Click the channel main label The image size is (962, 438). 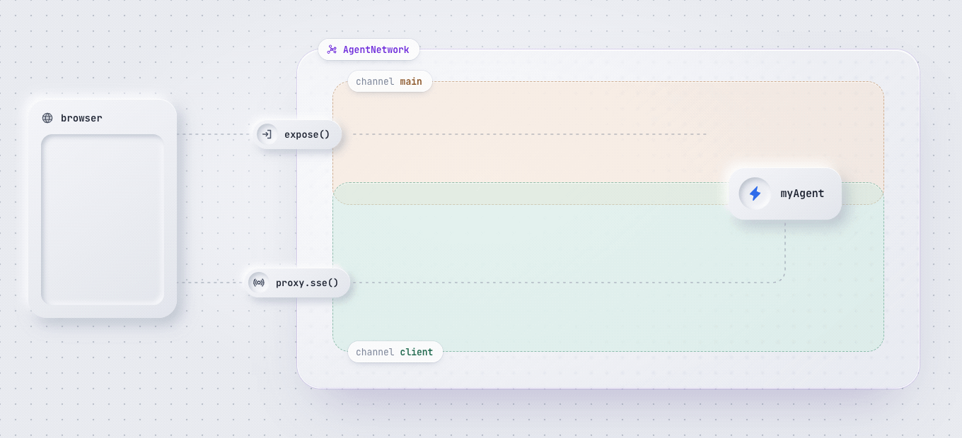[390, 81]
